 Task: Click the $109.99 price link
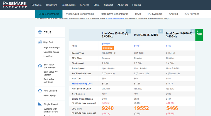[105, 44]
